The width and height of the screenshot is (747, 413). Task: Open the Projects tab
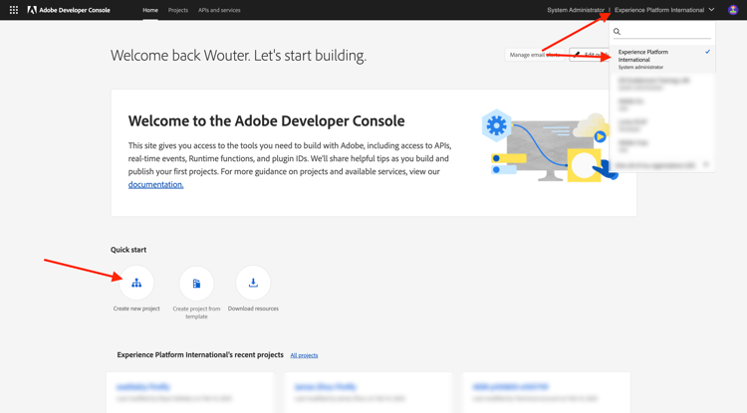click(x=177, y=10)
